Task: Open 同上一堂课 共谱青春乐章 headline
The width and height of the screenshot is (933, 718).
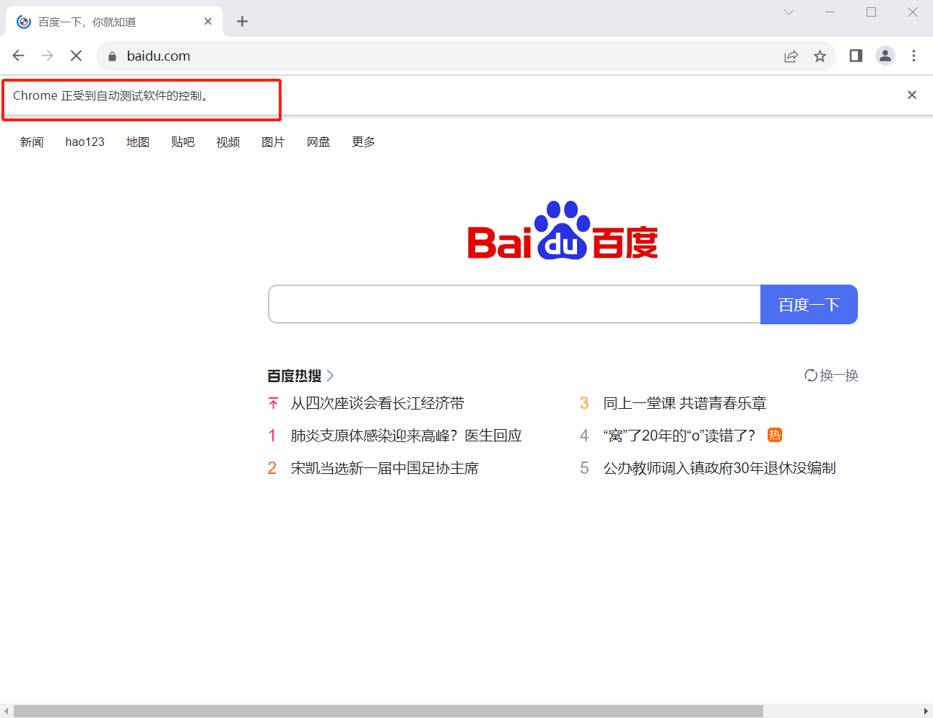Action: click(685, 403)
